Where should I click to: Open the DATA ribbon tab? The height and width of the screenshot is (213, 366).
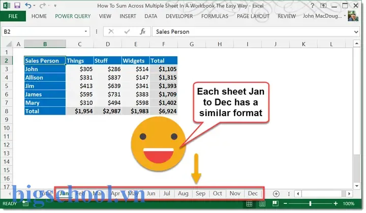coord(151,16)
